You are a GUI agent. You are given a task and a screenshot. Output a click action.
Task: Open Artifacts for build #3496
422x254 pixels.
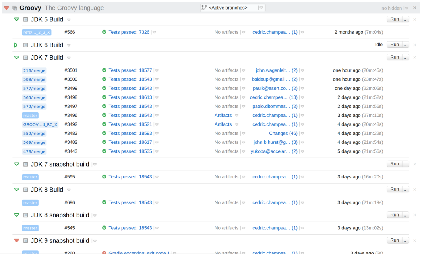[223, 115]
